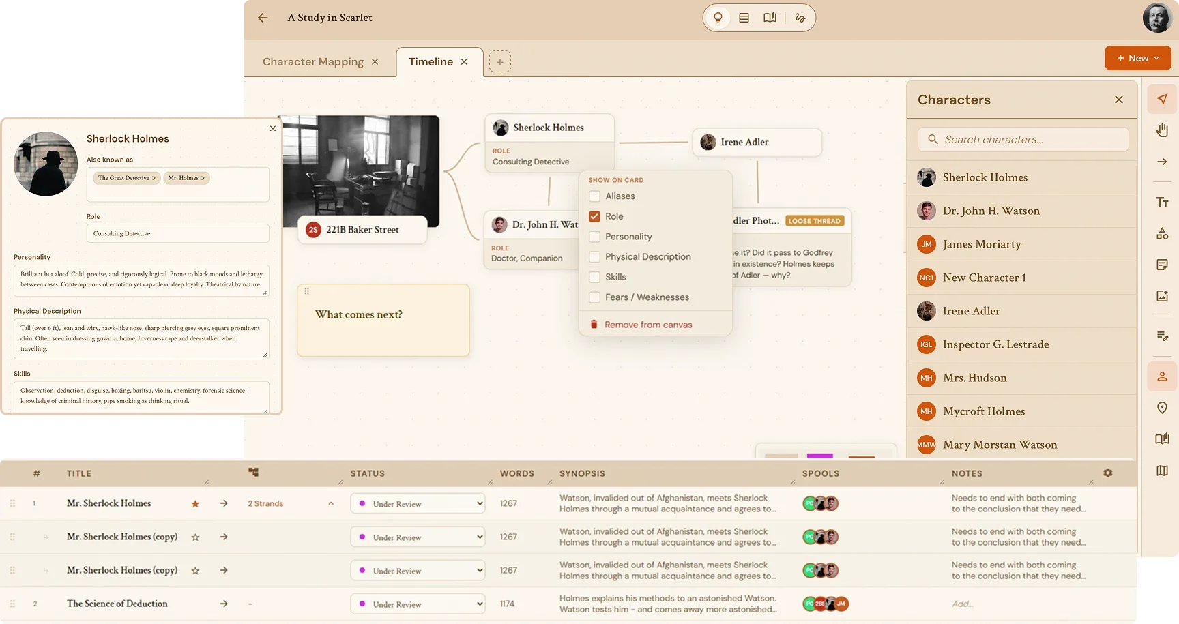The image size is (1179, 624).
Task: Close the Character Mapping tab
Action: pos(375,62)
